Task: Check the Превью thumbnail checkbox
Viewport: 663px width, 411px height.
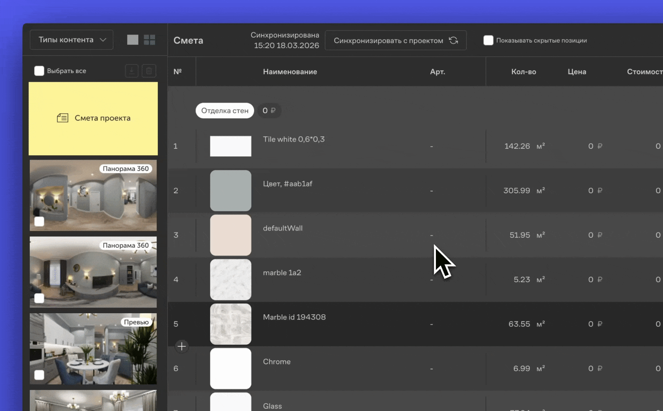Action: pyautogui.click(x=39, y=375)
